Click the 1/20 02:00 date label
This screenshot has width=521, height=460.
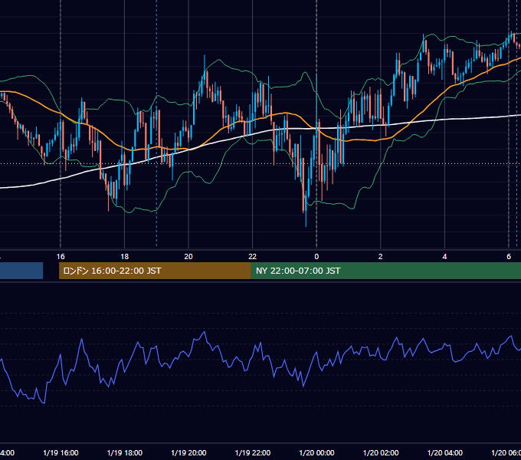pos(381,452)
